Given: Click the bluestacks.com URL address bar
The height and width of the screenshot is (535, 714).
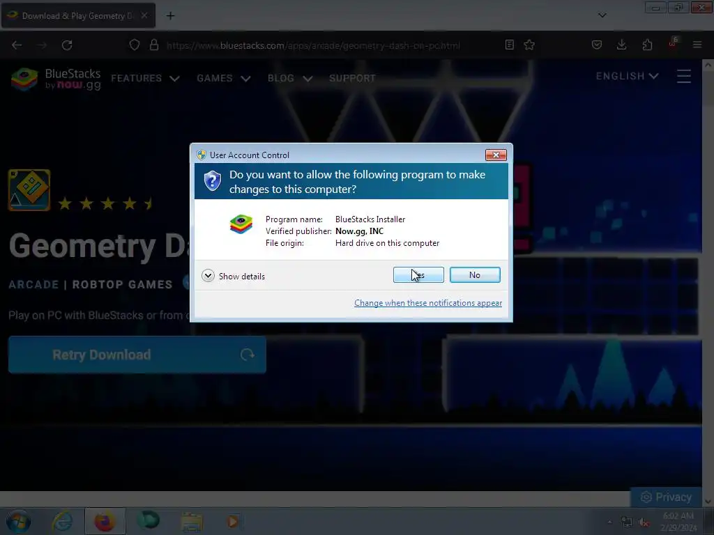Looking at the screenshot, I should click(x=313, y=45).
